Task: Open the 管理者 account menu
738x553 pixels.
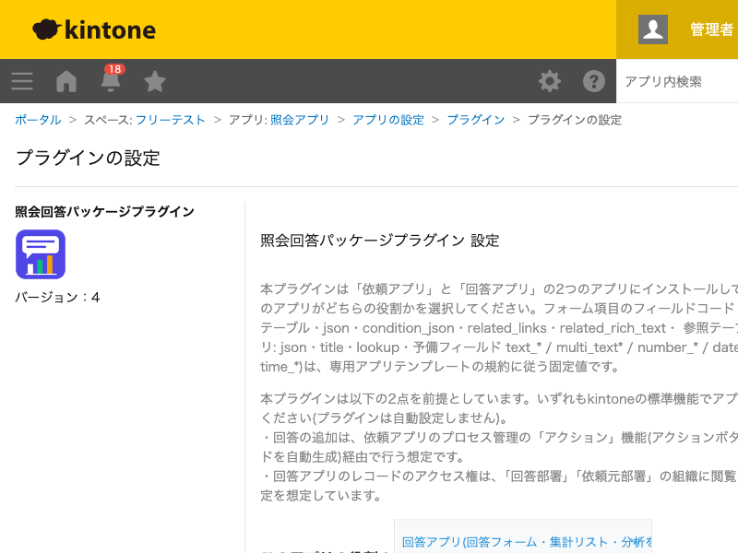Action: (711, 29)
